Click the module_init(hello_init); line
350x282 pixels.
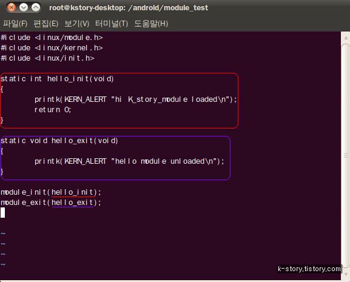click(51, 192)
